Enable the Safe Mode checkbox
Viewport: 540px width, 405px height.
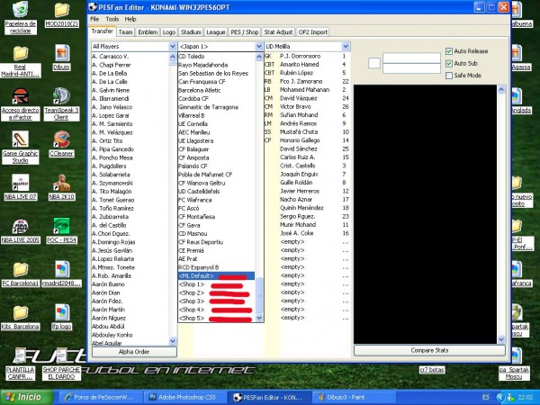449,76
